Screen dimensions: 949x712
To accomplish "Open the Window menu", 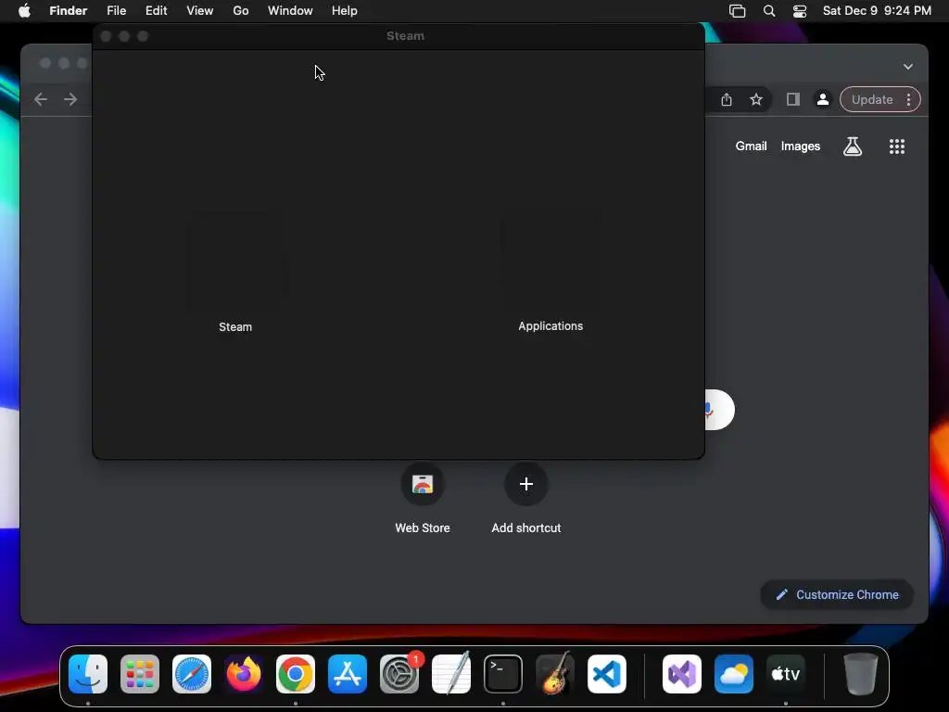I will point(290,11).
